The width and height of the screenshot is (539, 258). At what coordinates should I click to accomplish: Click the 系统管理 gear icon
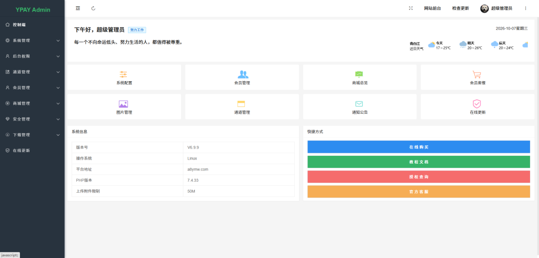(7, 40)
